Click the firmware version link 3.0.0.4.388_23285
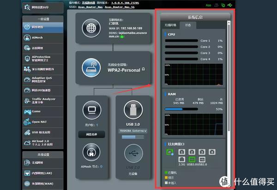This screenshot has height=190, width=277. (x=125, y=3)
